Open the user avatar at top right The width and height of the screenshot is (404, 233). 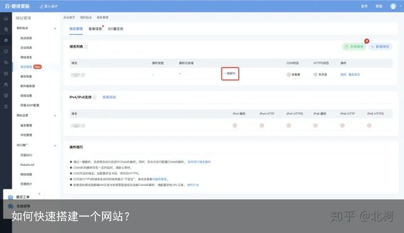(x=393, y=6)
